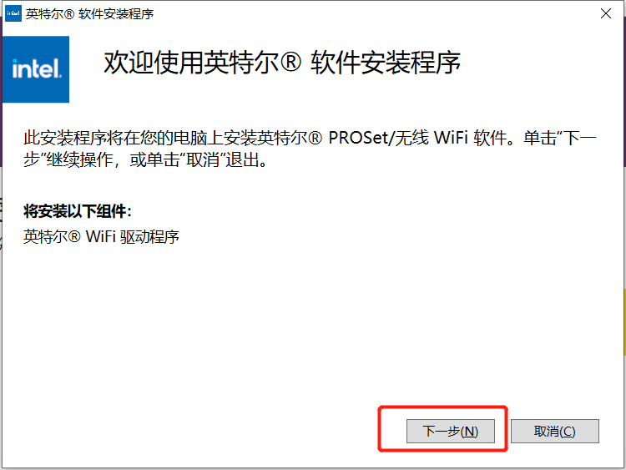Click the large blue Intel logo
Image resolution: width=626 pixels, height=470 pixels.
[x=36, y=69]
